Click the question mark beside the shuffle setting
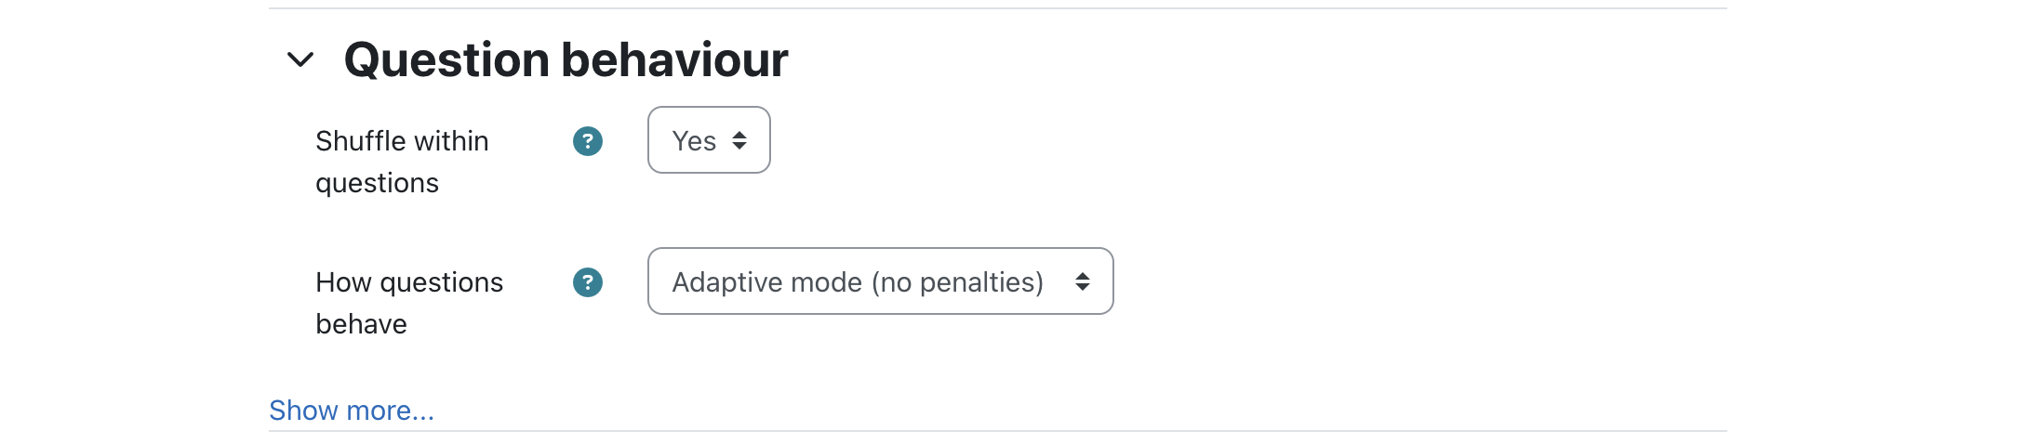Viewport: 2024px width, 444px height. tap(588, 141)
